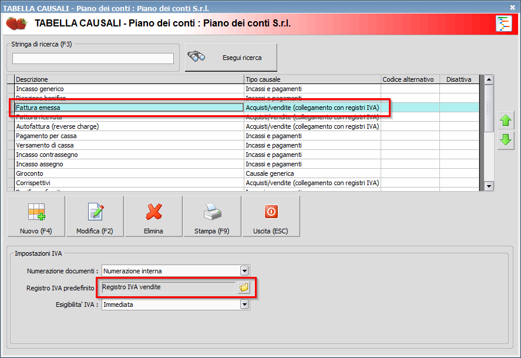Move the row up with the green up arrow

[505, 121]
